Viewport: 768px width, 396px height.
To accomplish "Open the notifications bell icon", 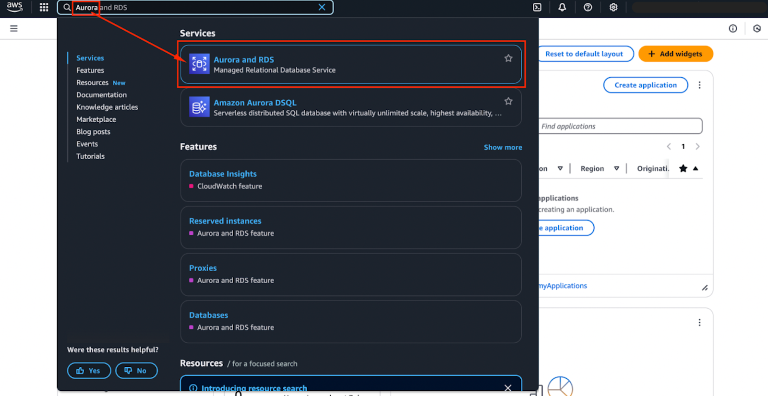I will 562,7.
